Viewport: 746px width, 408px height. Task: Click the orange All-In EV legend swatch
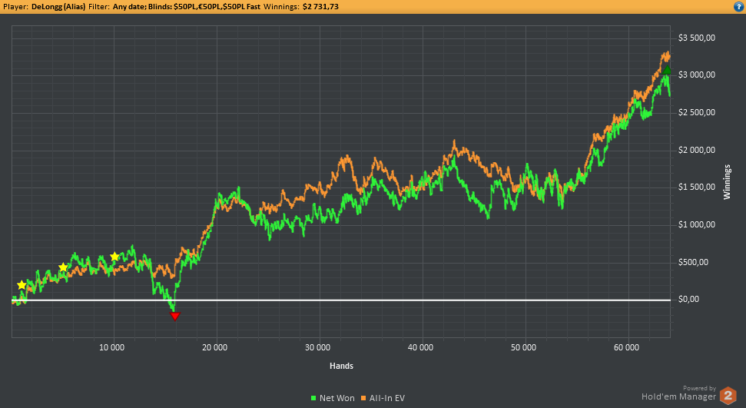pos(363,398)
